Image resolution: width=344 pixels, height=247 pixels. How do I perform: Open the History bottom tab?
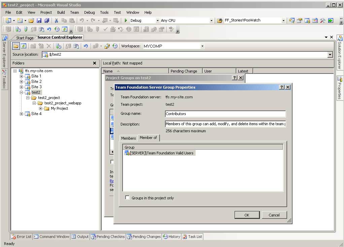point(172,237)
